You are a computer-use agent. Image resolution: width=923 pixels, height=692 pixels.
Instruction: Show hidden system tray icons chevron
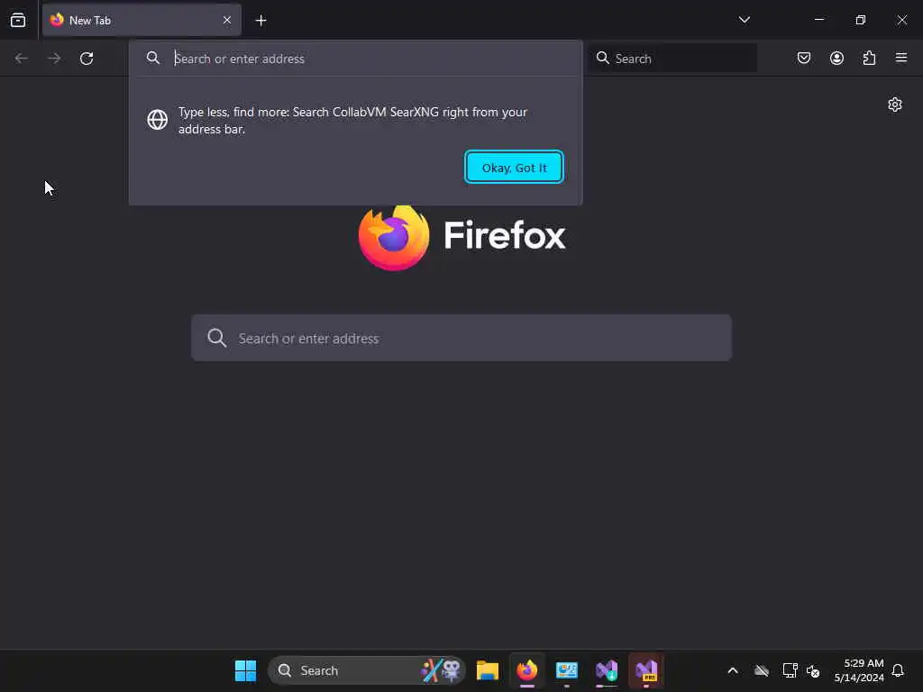coord(733,670)
